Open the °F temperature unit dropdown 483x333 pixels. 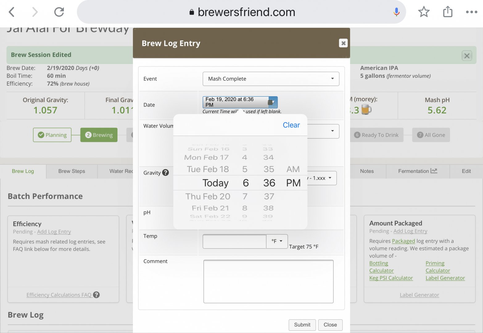pos(277,241)
